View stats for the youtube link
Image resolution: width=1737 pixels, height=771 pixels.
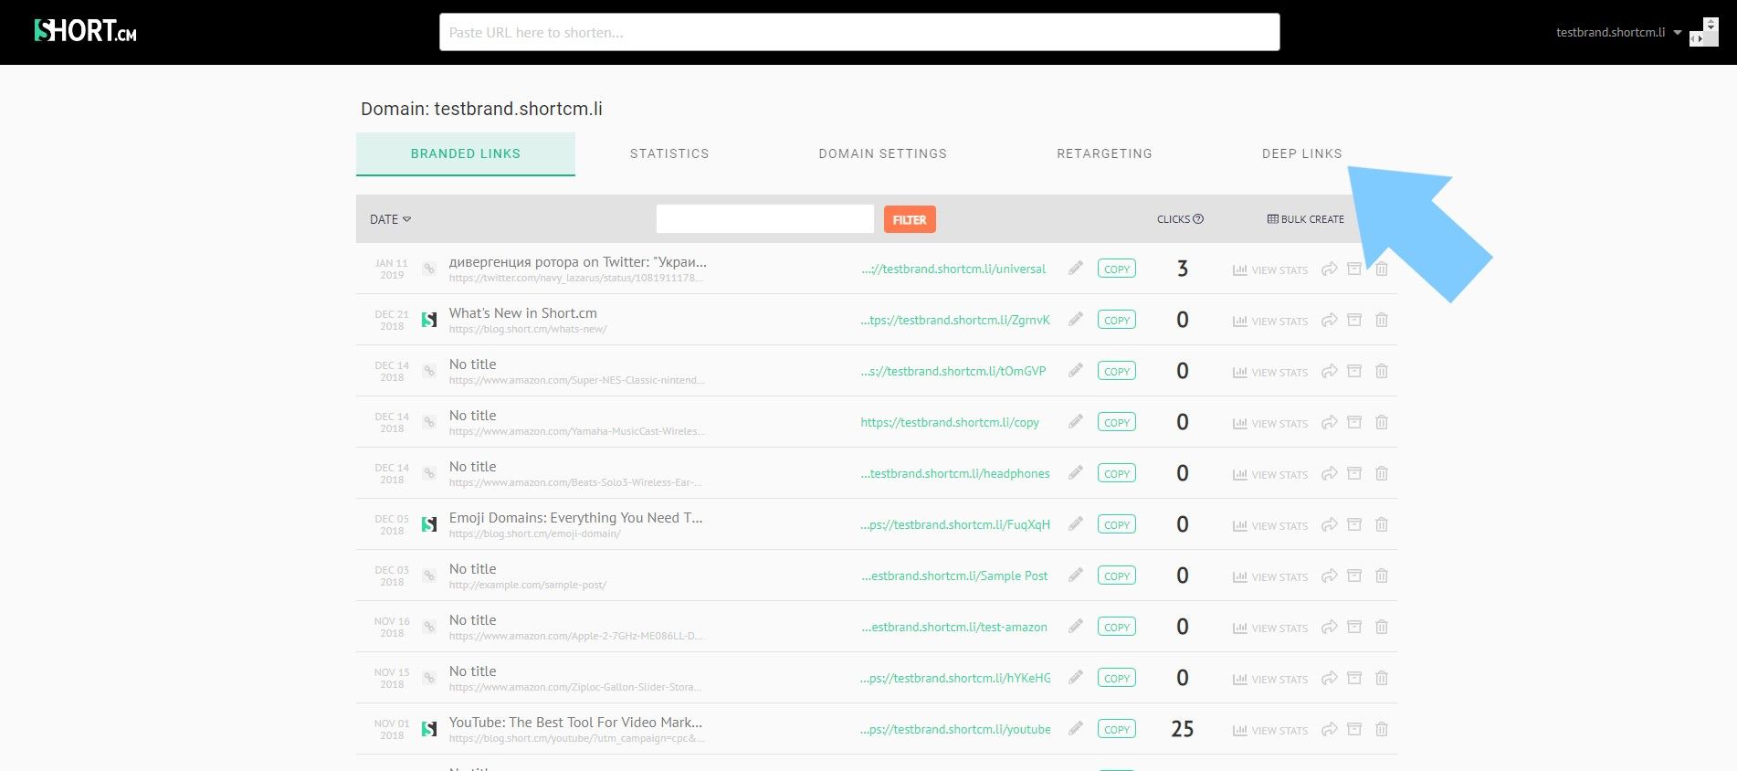(1270, 730)
